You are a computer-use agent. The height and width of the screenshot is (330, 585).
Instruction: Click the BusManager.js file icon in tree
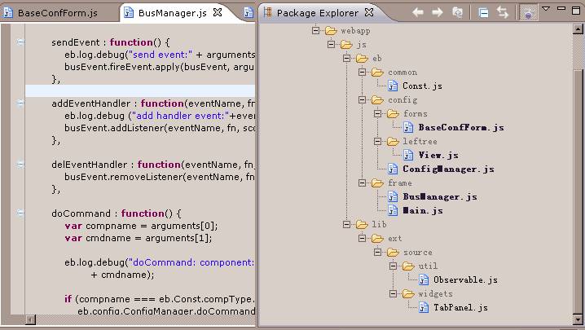tap(393, 196)
